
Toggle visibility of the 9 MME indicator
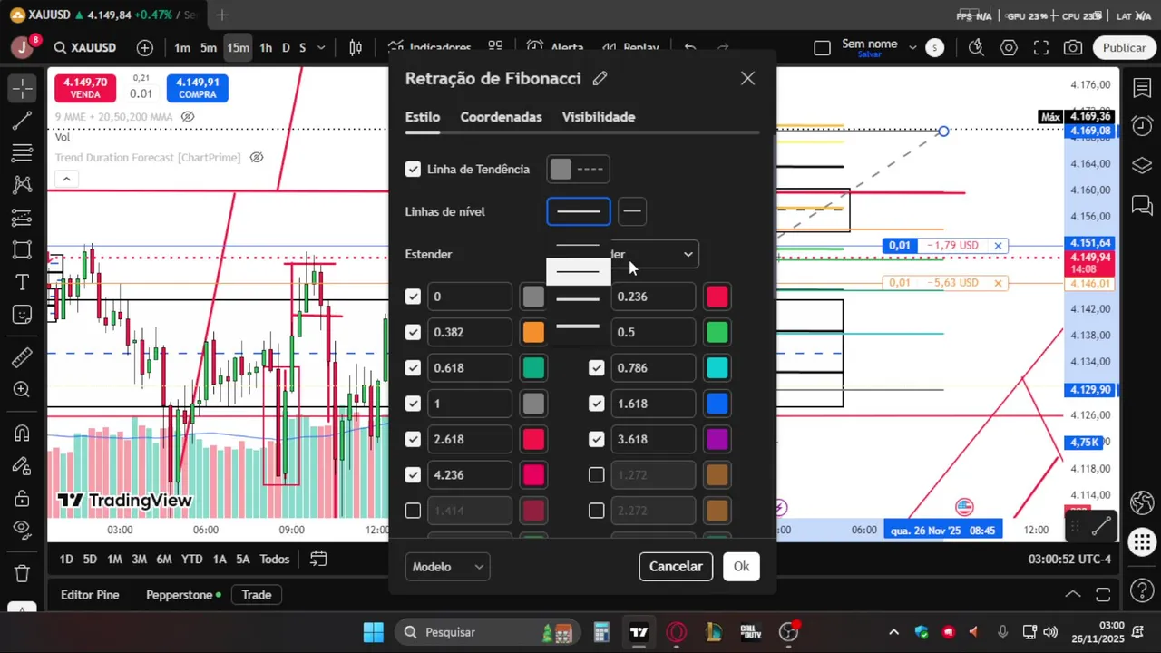(188, 117)
